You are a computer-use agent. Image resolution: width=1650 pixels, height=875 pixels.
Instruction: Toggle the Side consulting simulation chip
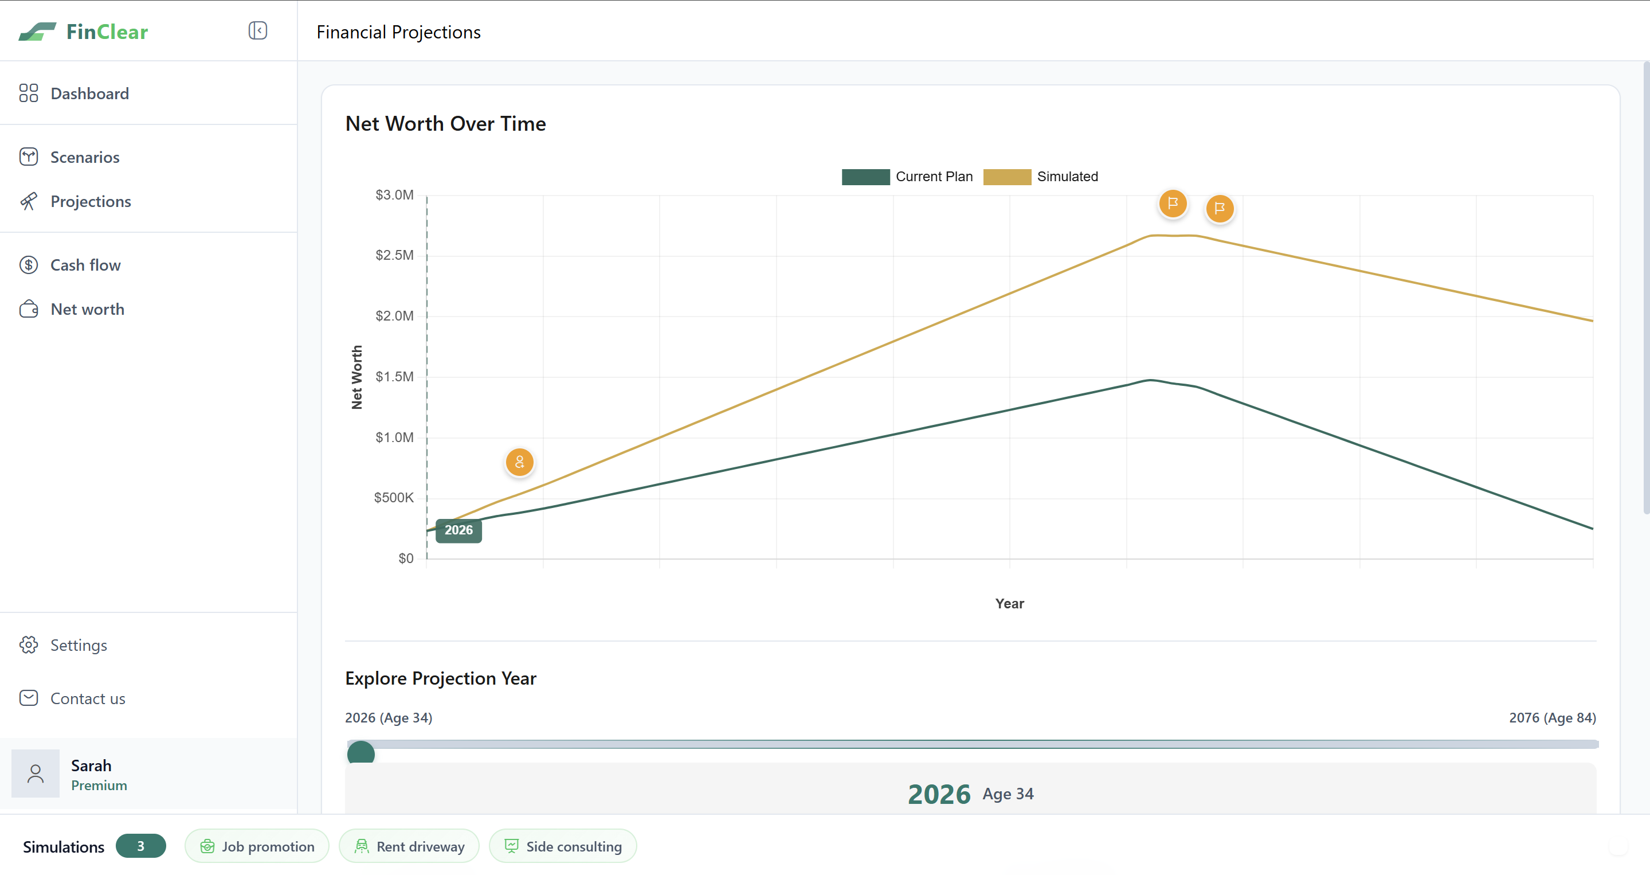[x=562, y=846]
